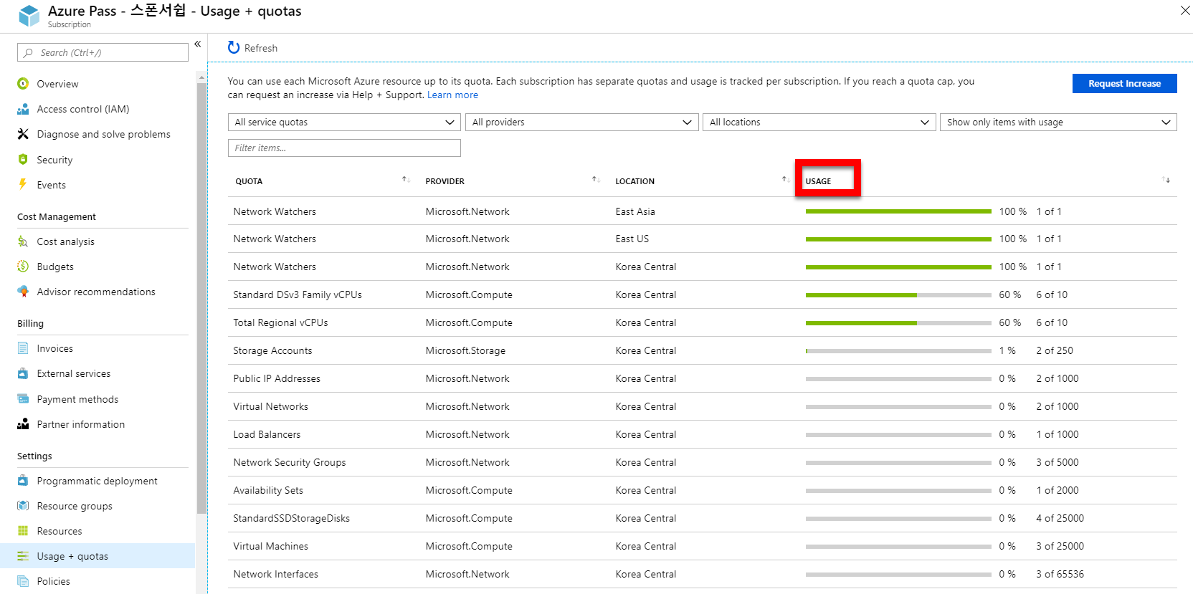The image size is (1193, 594).
Task: Click the sidebar vertical scrollbar
Action: [x=201, y=298]
